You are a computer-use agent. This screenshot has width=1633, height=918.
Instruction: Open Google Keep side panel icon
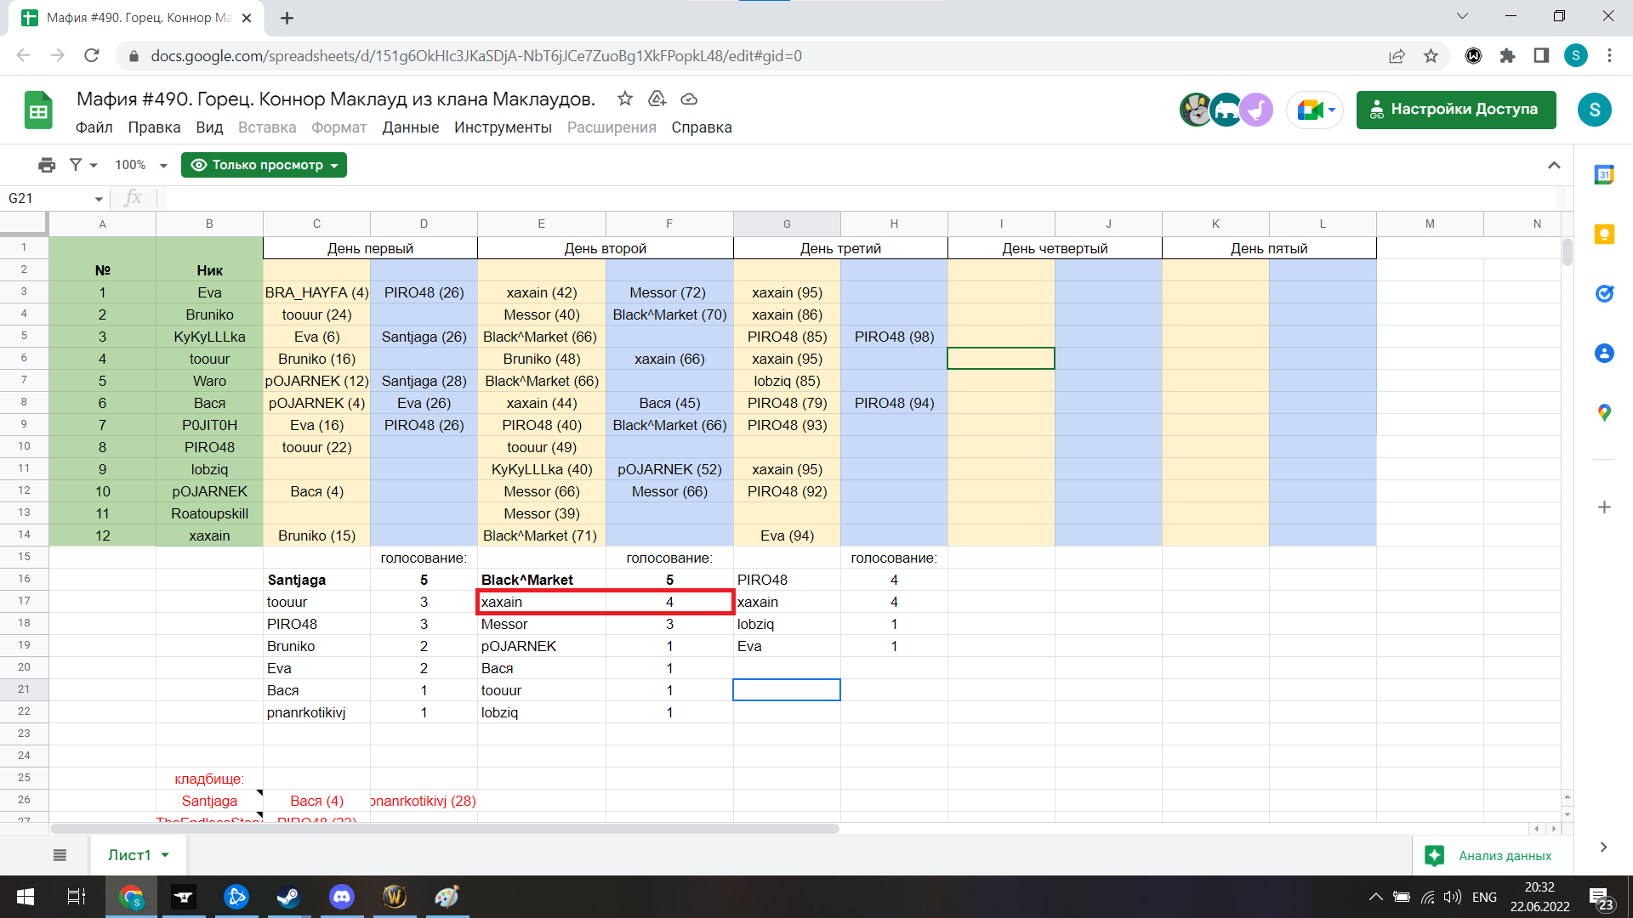coord(1604,235)
